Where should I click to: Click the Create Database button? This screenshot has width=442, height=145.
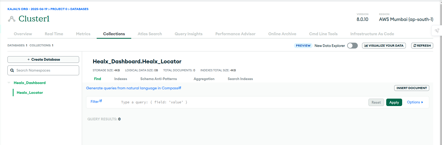43,59
